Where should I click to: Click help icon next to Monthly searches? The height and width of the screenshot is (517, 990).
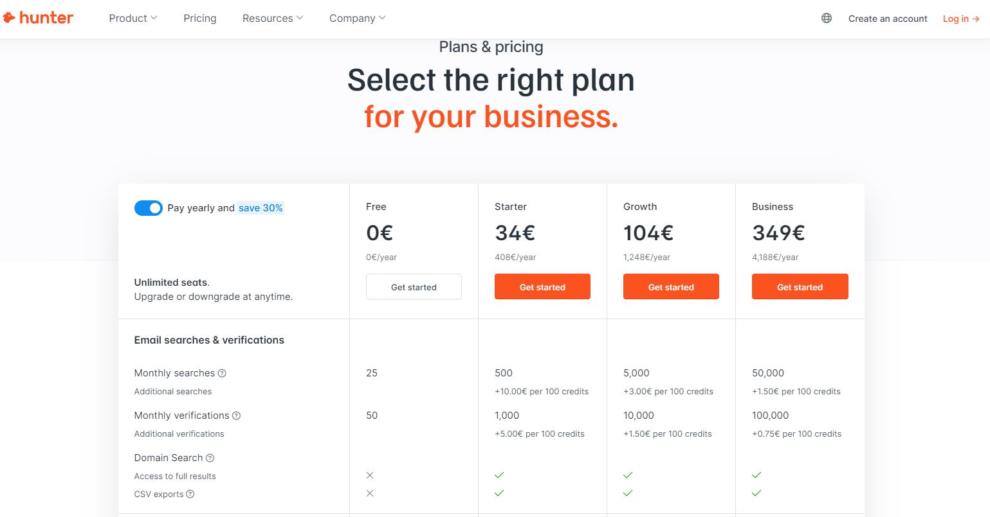[222, 373]
